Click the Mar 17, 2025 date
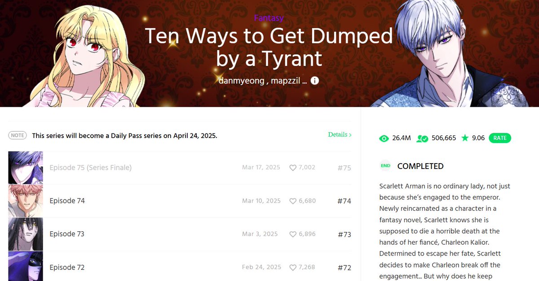539x281 pixels. coord(261,168)
